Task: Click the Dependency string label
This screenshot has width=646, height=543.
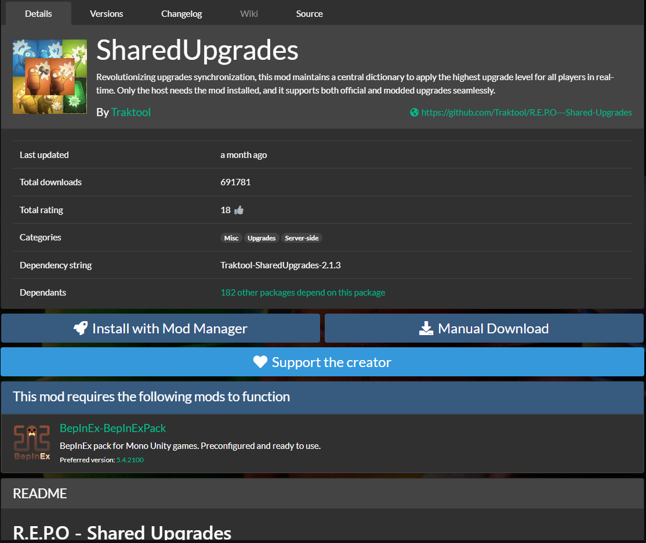Action: [x=56, y=265]
